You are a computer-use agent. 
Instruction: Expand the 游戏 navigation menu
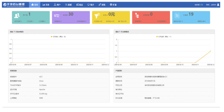68,5
